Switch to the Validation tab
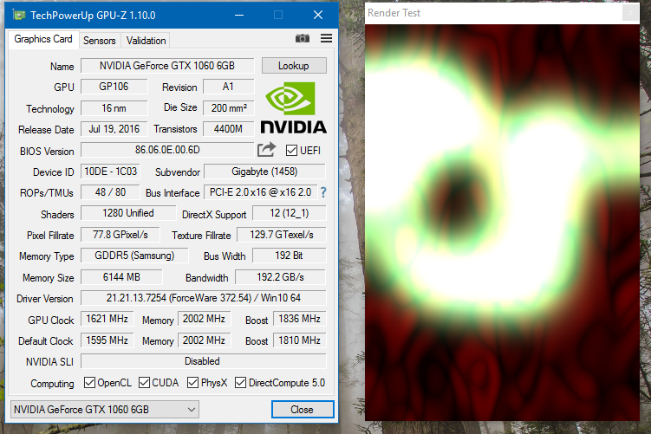Screen dimensions: 651x434 click(x=146, y=41)
